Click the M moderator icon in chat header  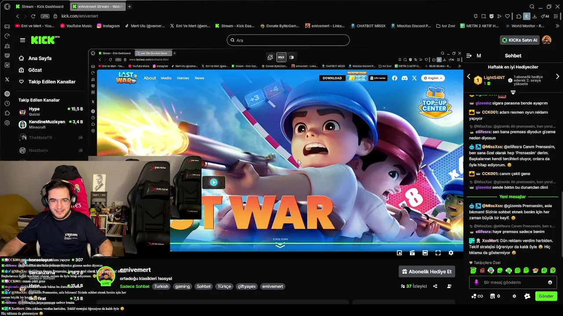coord(479,56)
